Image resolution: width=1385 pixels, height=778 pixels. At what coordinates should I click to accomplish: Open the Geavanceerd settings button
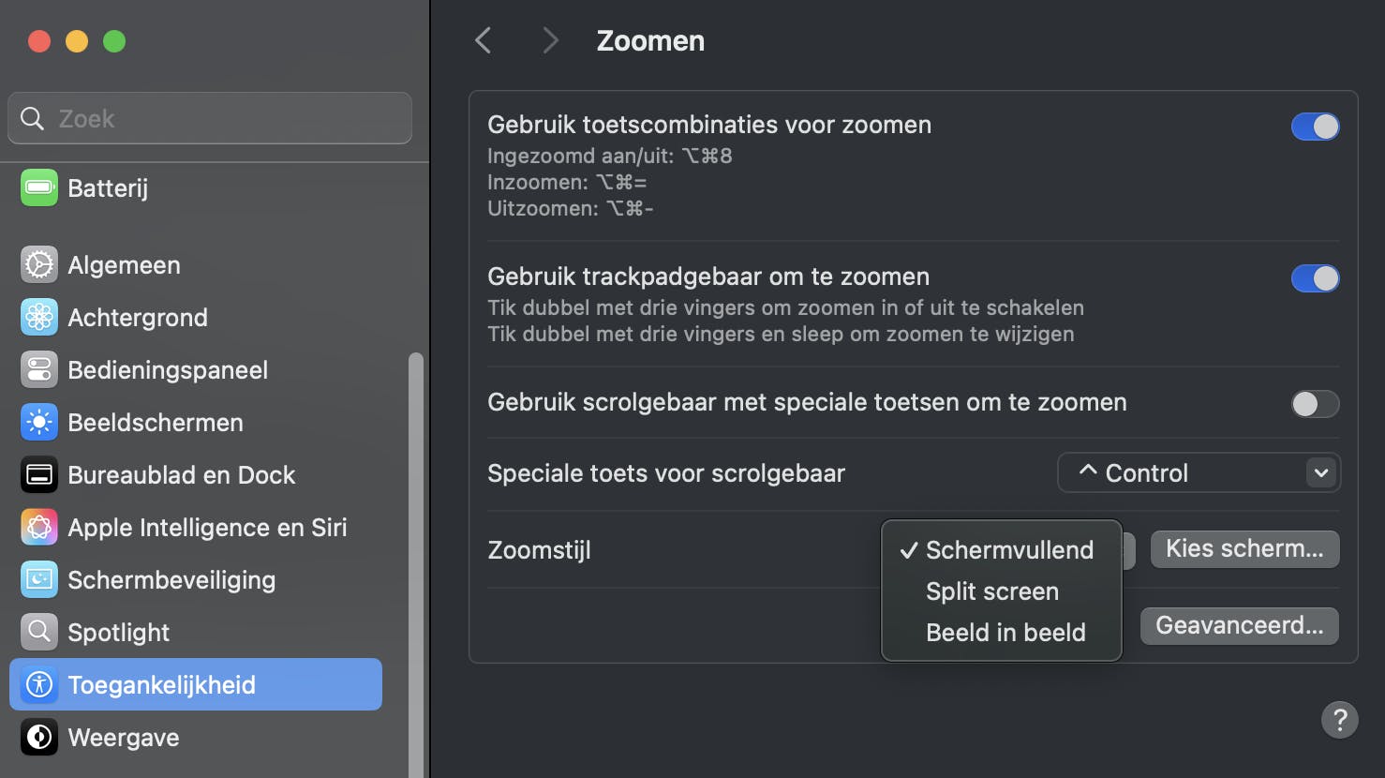pyautogui.click(x=1239, y=625)
